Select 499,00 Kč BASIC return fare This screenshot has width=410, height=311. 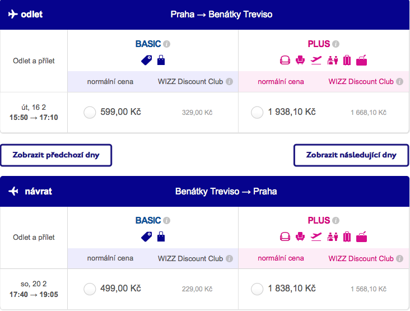coord(90,289)
